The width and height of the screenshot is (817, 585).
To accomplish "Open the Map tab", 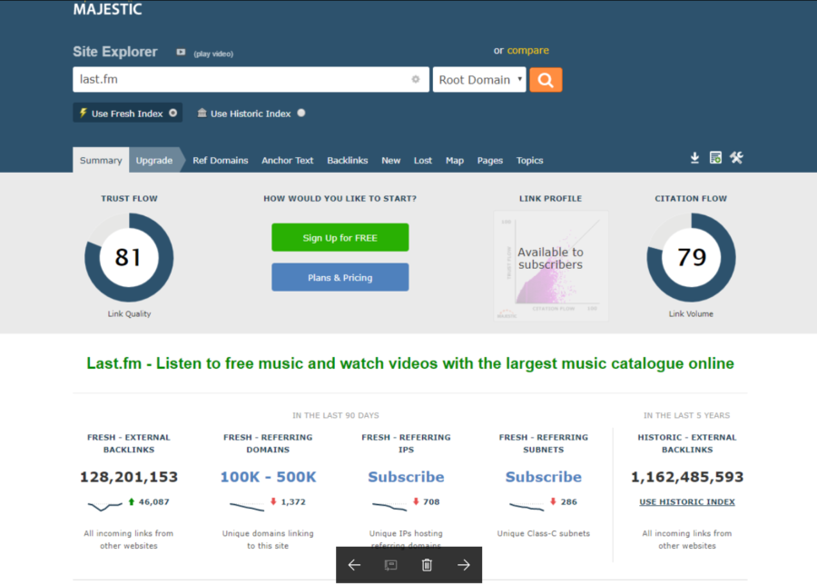I will pyautogui.click(x=455, y=161).
